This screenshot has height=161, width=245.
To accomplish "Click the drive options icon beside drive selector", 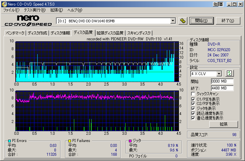I will [183, 21].
